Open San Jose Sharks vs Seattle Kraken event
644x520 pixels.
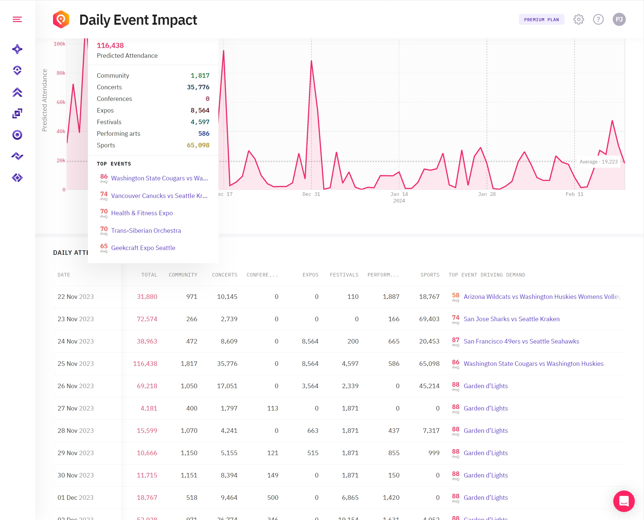point(511,319)
